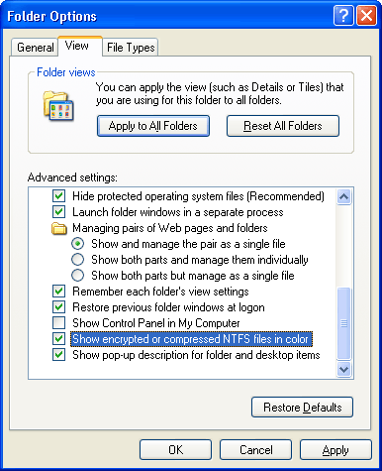Close the Folder Options dialog
Viewport: 382px width, 471px height.
coord(366,16)
